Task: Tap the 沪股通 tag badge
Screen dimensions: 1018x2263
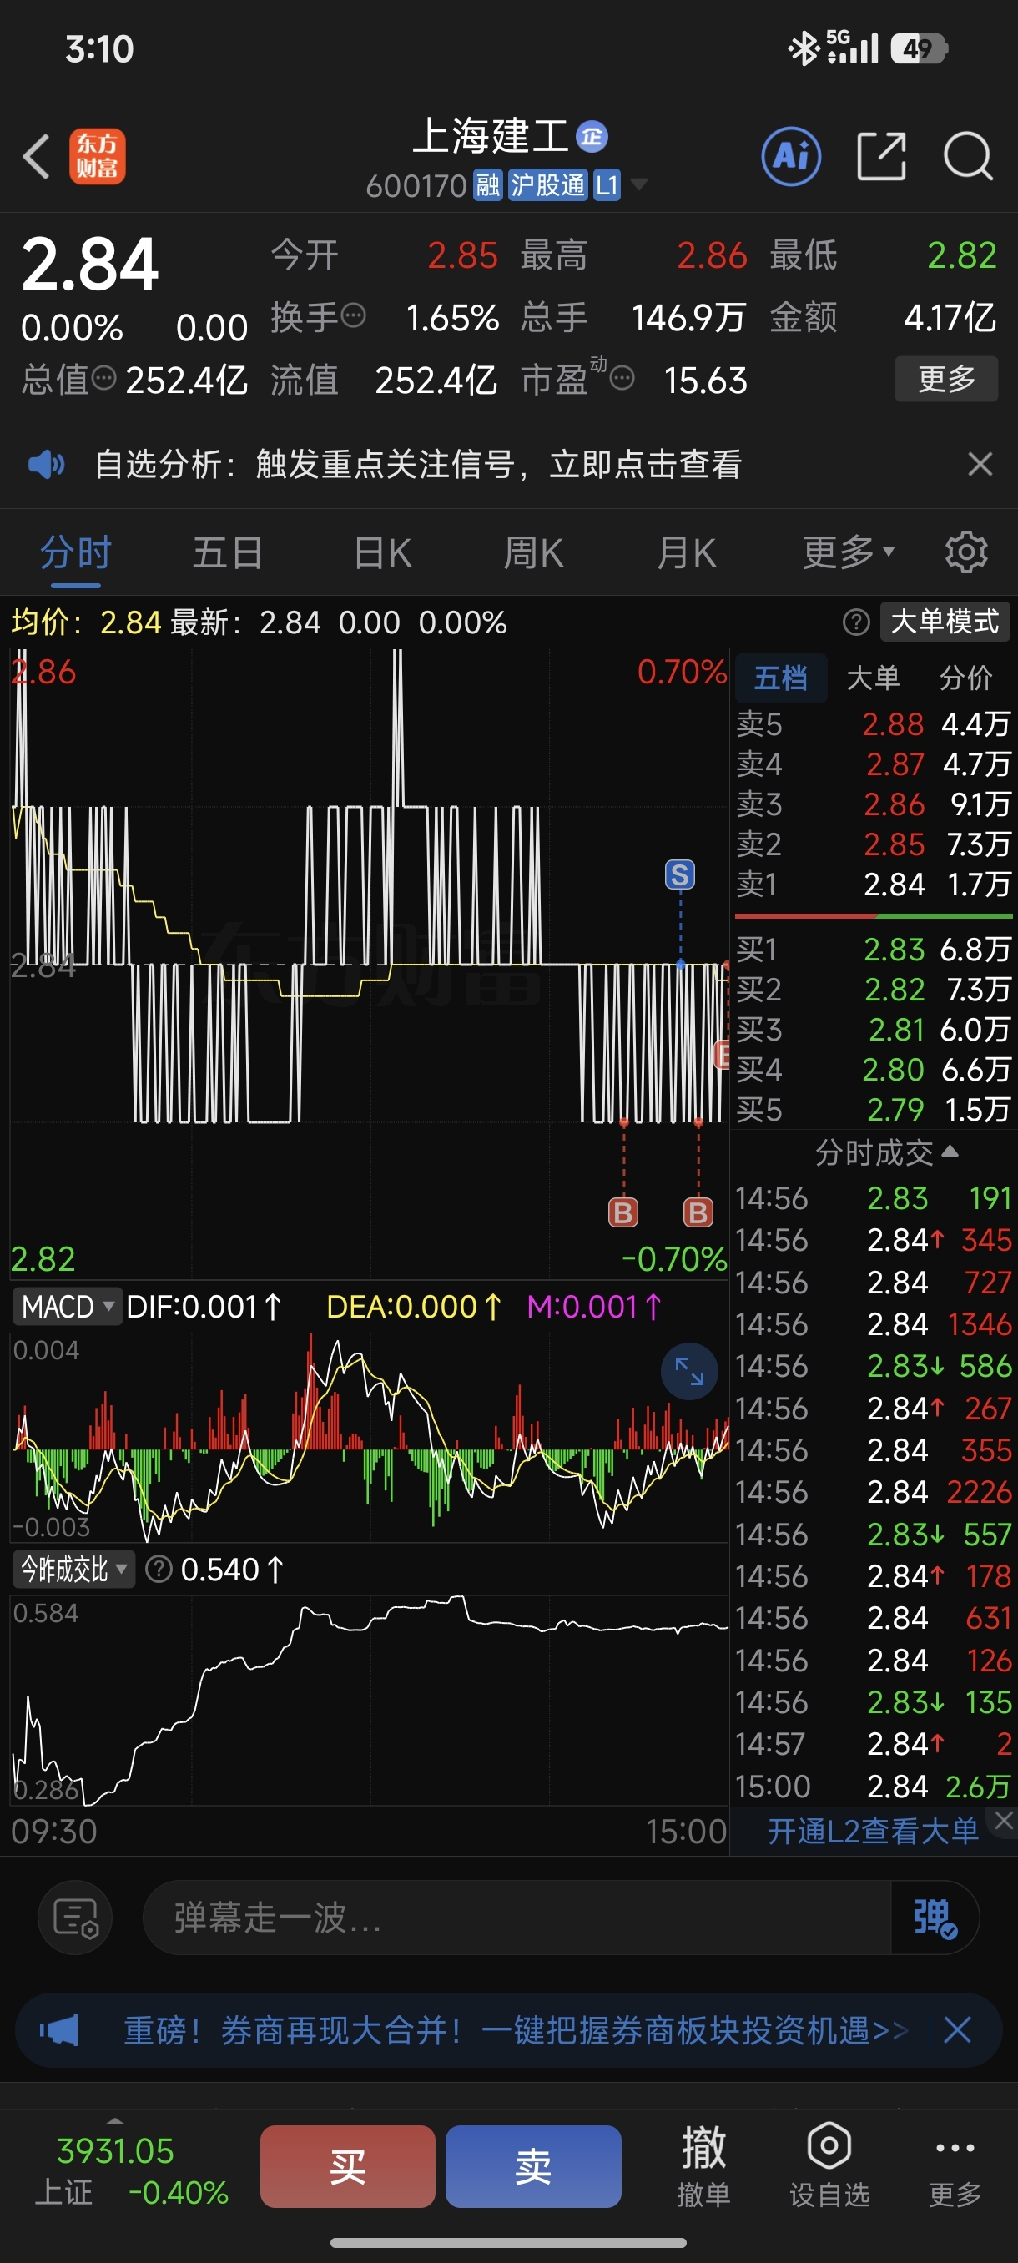Action: [547, 185]
